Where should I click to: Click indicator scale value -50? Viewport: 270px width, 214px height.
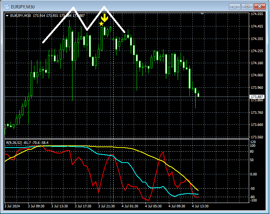(x=252, y=188)
